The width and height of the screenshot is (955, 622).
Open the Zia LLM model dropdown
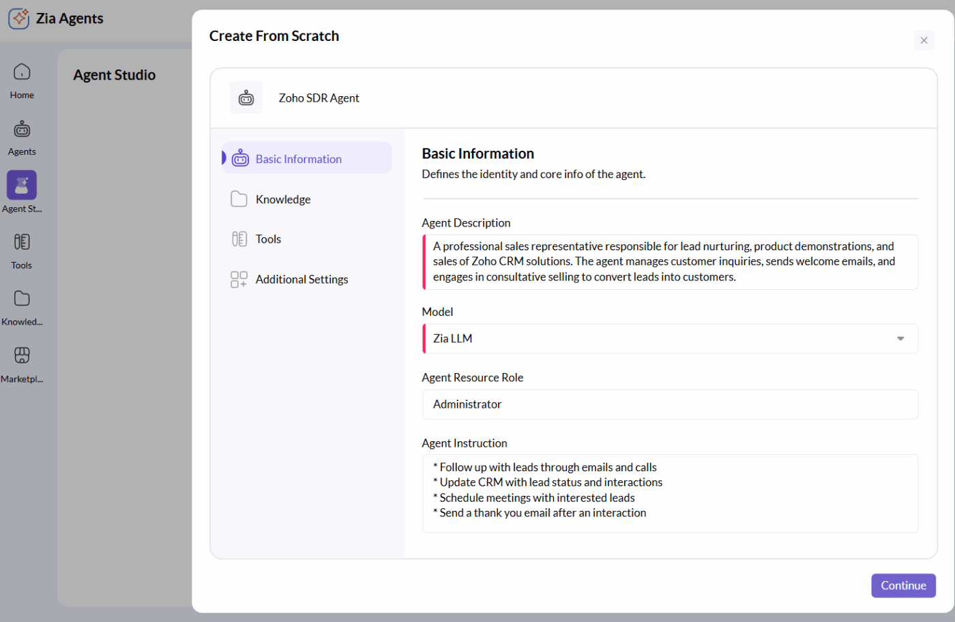(670, 338)
